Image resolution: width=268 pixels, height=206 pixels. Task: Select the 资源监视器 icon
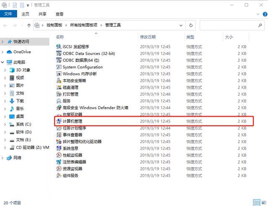(59, 169)
